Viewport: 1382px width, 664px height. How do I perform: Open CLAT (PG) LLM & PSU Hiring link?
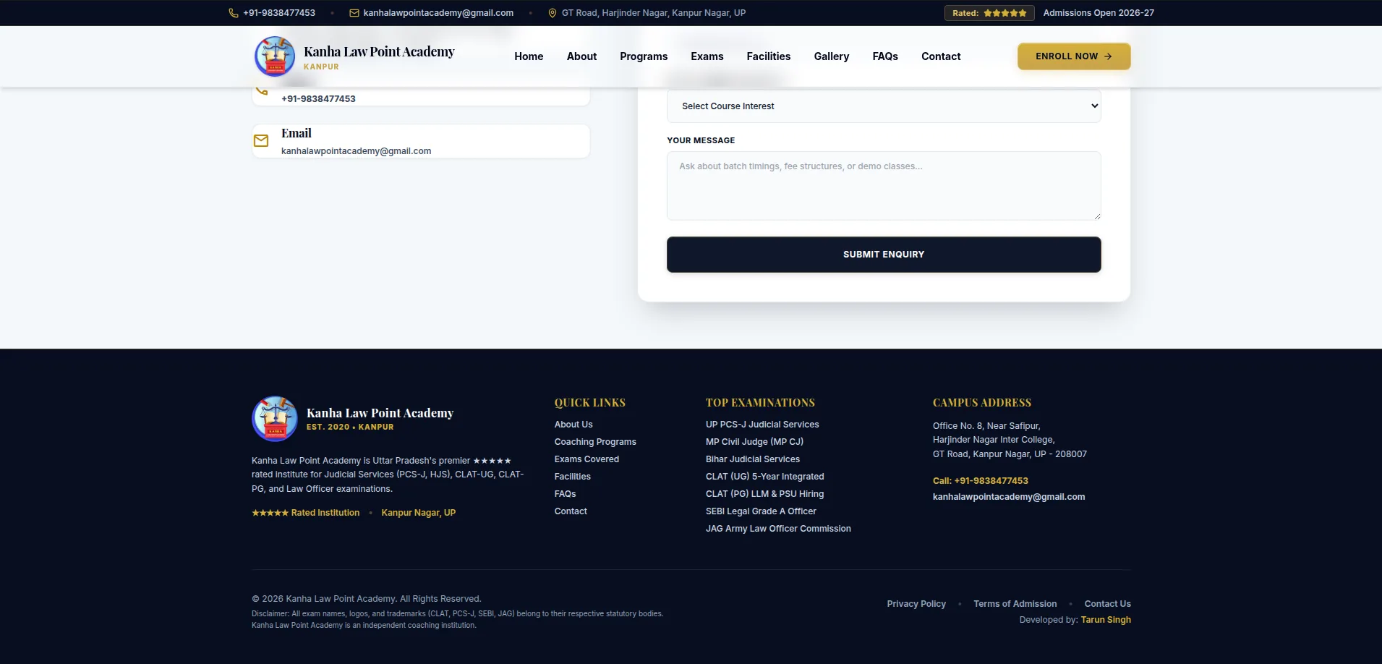pos(765,494)
